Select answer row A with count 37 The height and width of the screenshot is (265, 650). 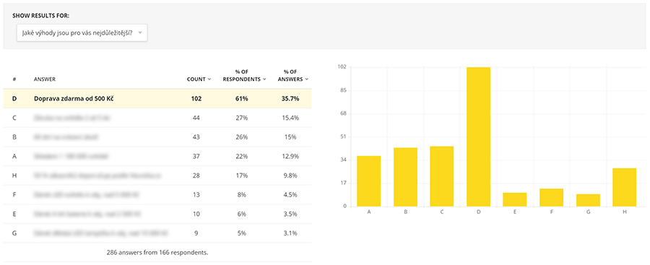[157, 156]
